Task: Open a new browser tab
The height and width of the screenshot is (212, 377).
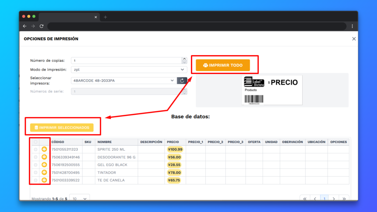Action: 105,17
